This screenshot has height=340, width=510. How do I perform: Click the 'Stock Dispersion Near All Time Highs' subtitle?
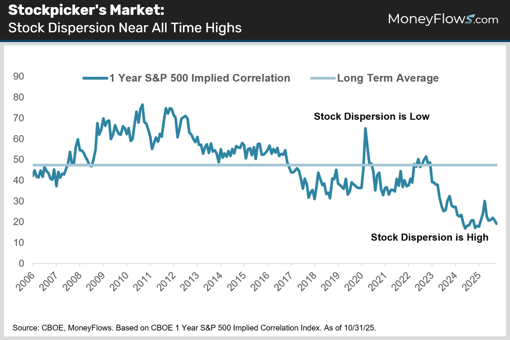click(125, 28)
